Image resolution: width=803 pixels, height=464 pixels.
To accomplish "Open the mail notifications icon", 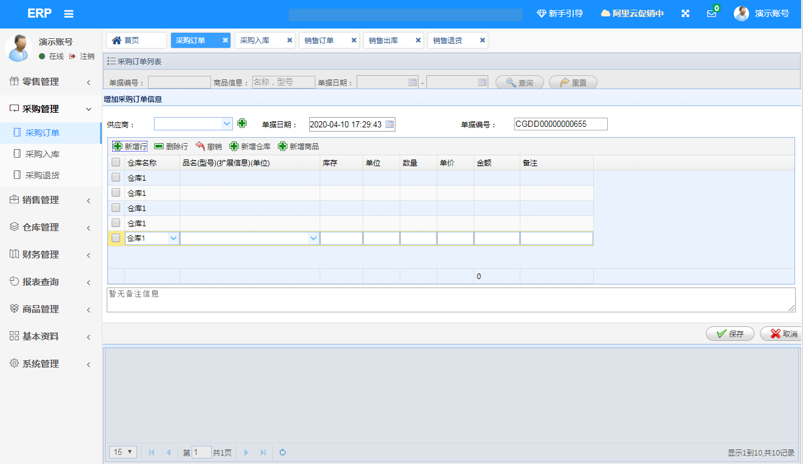I will pos(711,13).
